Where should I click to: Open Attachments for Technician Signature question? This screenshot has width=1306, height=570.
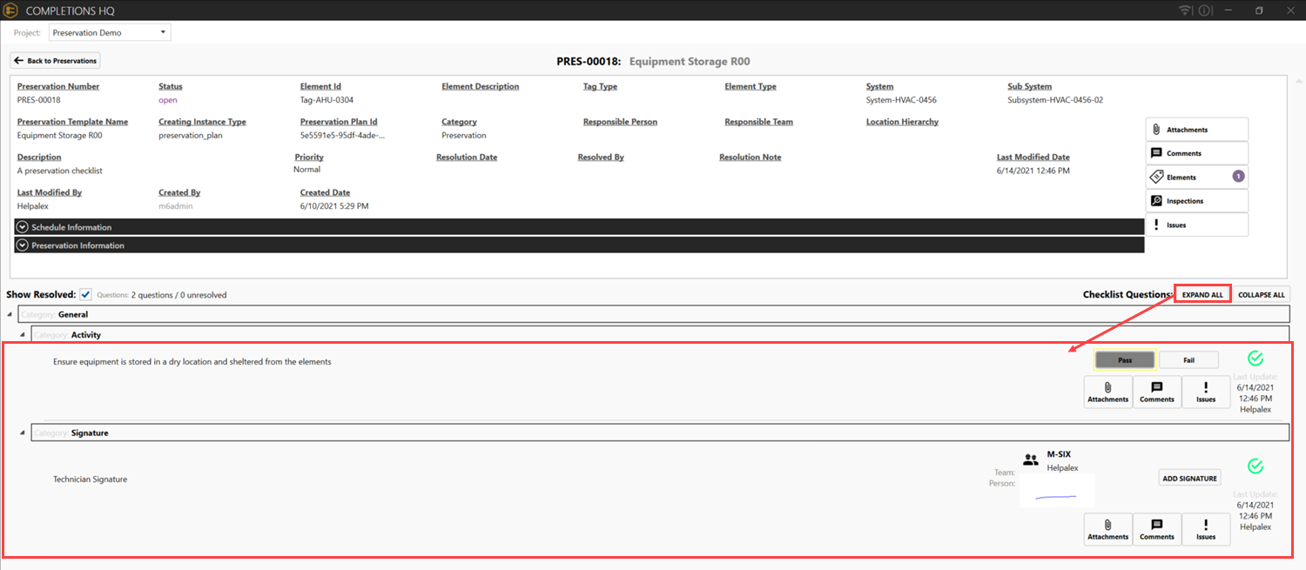click(1107, 530)
